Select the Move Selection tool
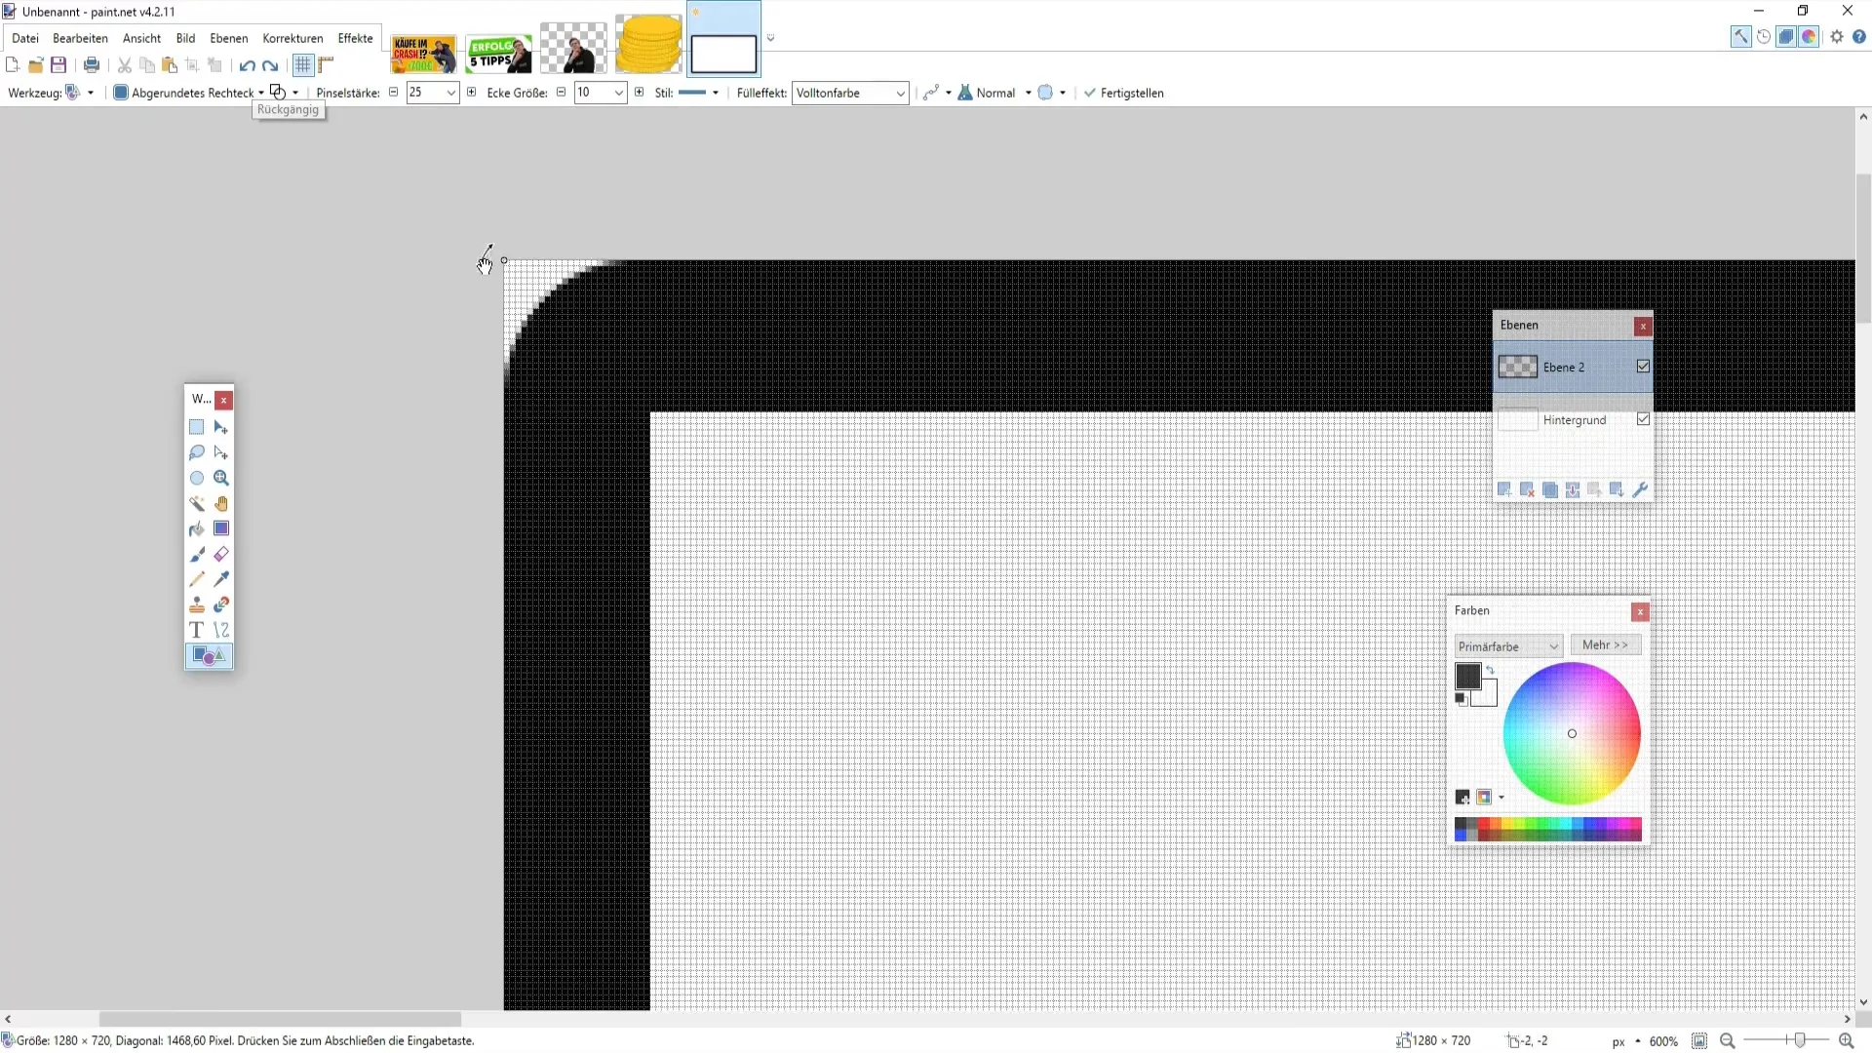This screenshot has width=1872, height=1053. [x=221, y=452]
